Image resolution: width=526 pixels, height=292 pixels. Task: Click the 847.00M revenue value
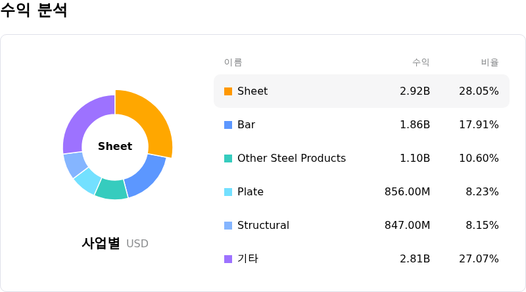[x=407, y=225]
